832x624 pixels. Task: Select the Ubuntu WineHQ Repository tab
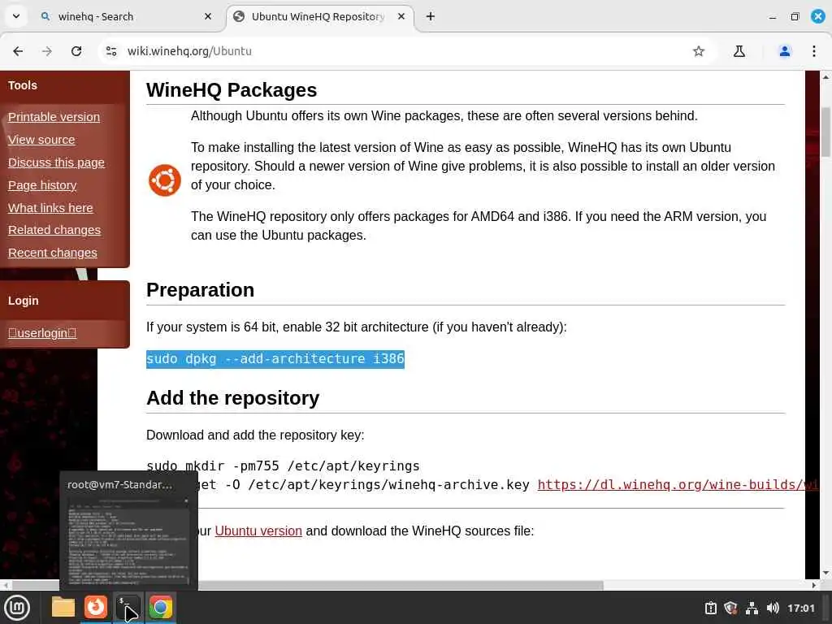point(320,16)
